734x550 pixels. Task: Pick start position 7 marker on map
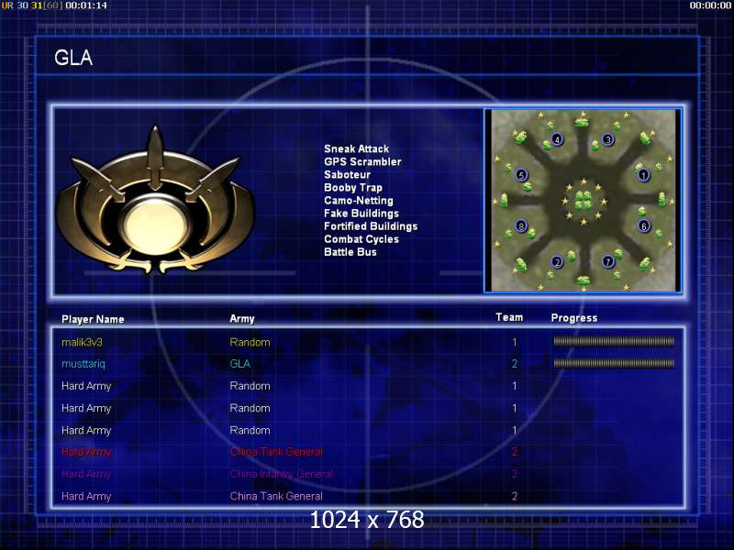(607, 261)
